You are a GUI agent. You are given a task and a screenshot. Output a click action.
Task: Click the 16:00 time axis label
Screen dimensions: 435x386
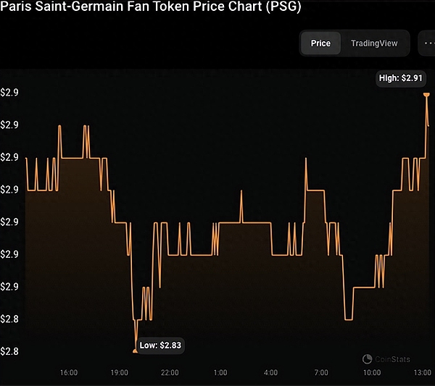click(x=69, y=372)
